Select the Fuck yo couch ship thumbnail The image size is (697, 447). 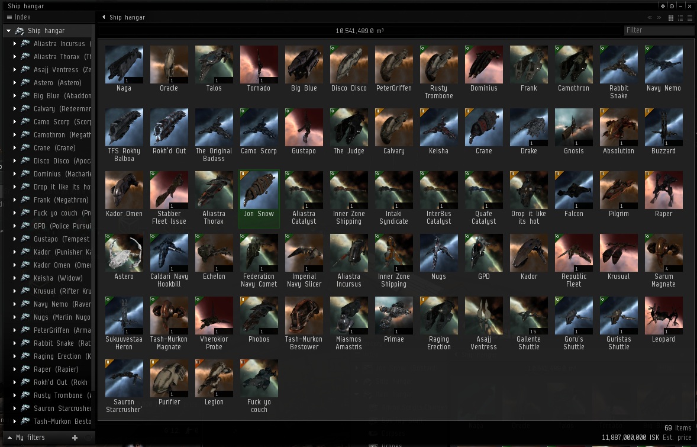pos(259,378)
